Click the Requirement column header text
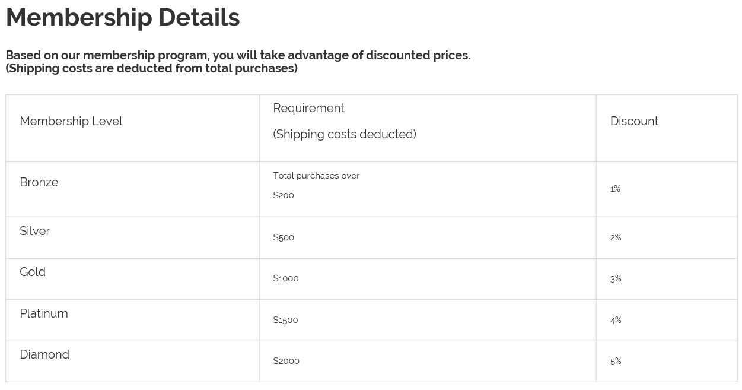Image resolution: width=742 pixels, height=390 pixels. (308, 108)
